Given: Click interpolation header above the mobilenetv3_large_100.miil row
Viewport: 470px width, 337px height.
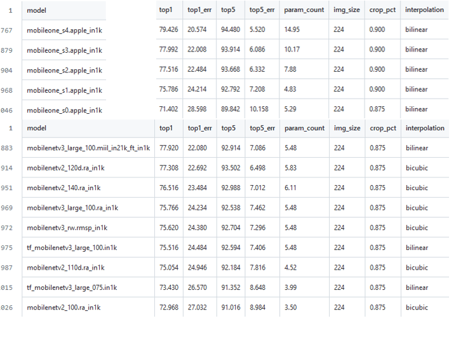Looking at the screenshot, I should [x=425, y=128].
